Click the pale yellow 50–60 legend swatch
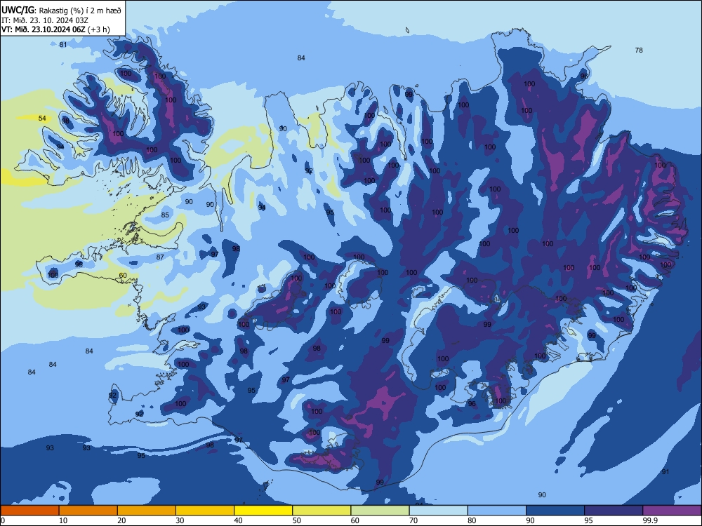The image size is (702, 526). coord(322,511)
